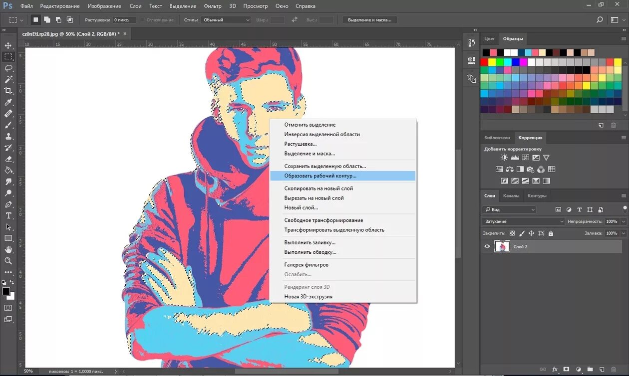This screenshot has width=629, height=376.
Task: Select the Rectangle shape tool
Action: click(x=8, y=238)
